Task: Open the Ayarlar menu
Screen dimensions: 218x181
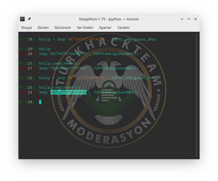Action: click(x=105, y=28)
